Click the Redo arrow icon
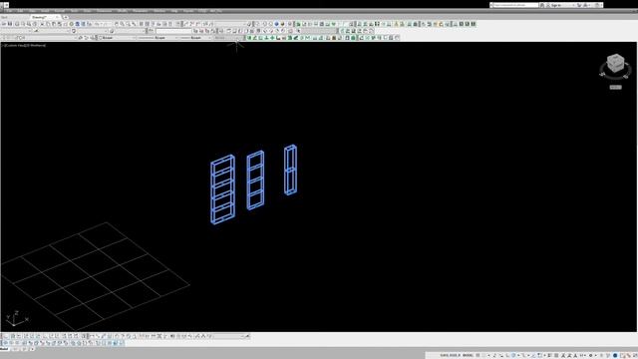Image resolution: width=638 pixels, height=359 pixels. pyautogui.click(x=104, y=24)
